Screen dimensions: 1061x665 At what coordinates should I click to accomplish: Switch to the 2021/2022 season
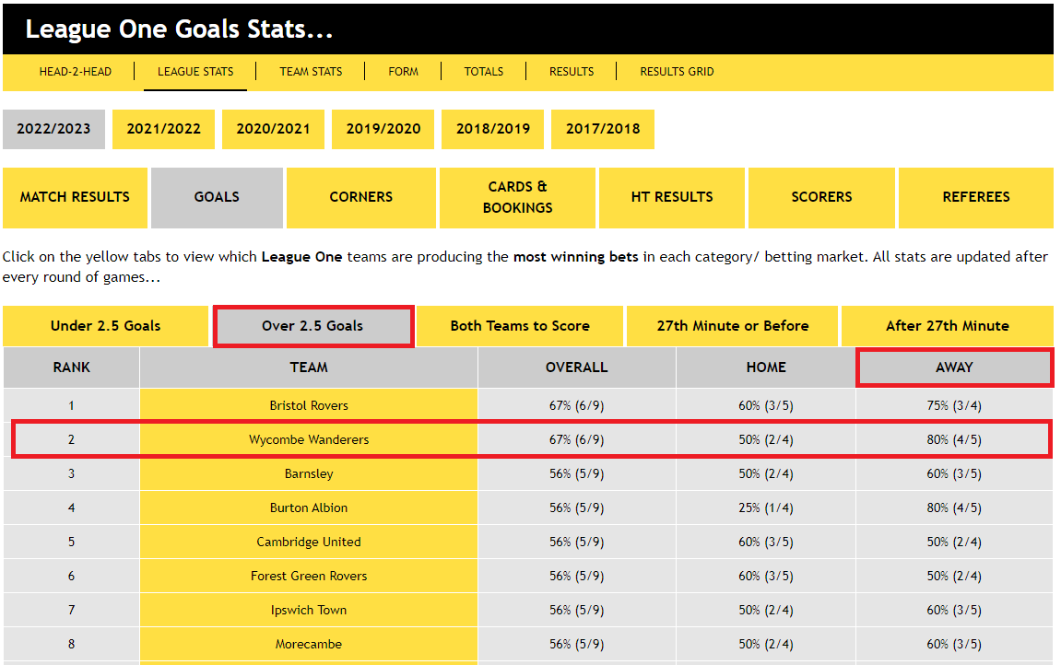164,129
